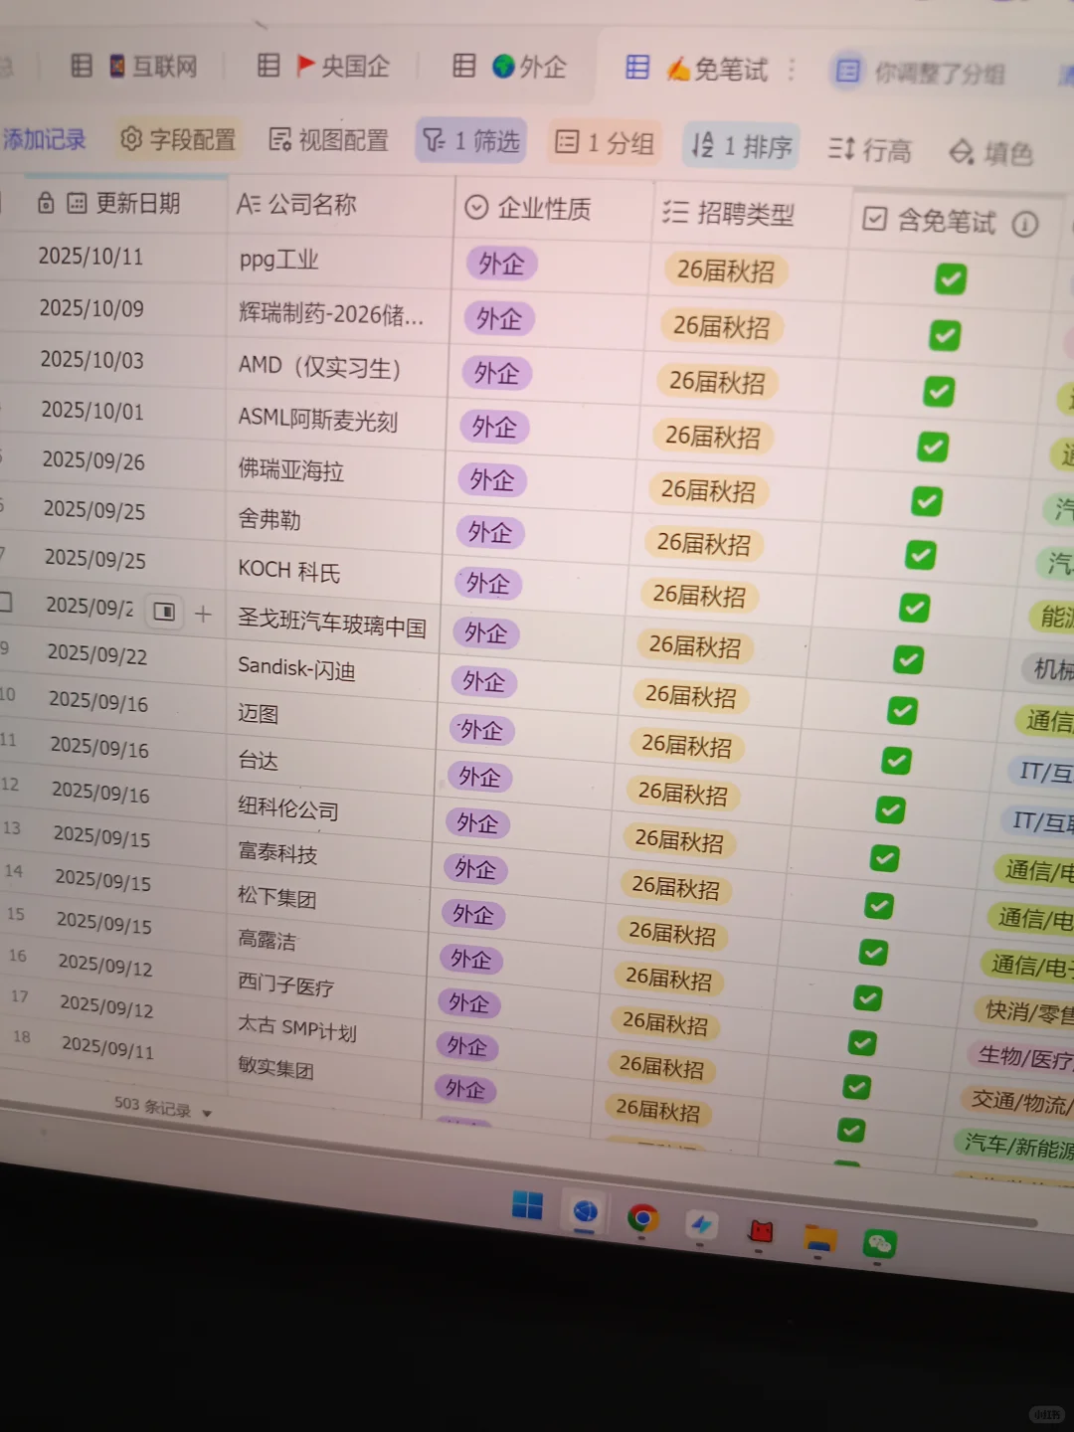Select the 免笔试 view tab

[x=696, y=68]
